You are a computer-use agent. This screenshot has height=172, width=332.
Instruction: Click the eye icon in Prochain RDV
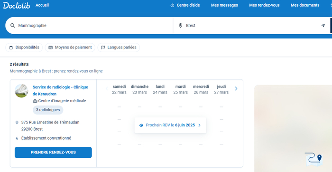click(x=141, y=125)
